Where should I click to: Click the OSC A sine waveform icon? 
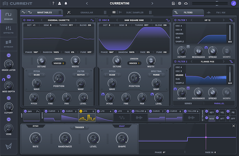[x=92, y=20]
